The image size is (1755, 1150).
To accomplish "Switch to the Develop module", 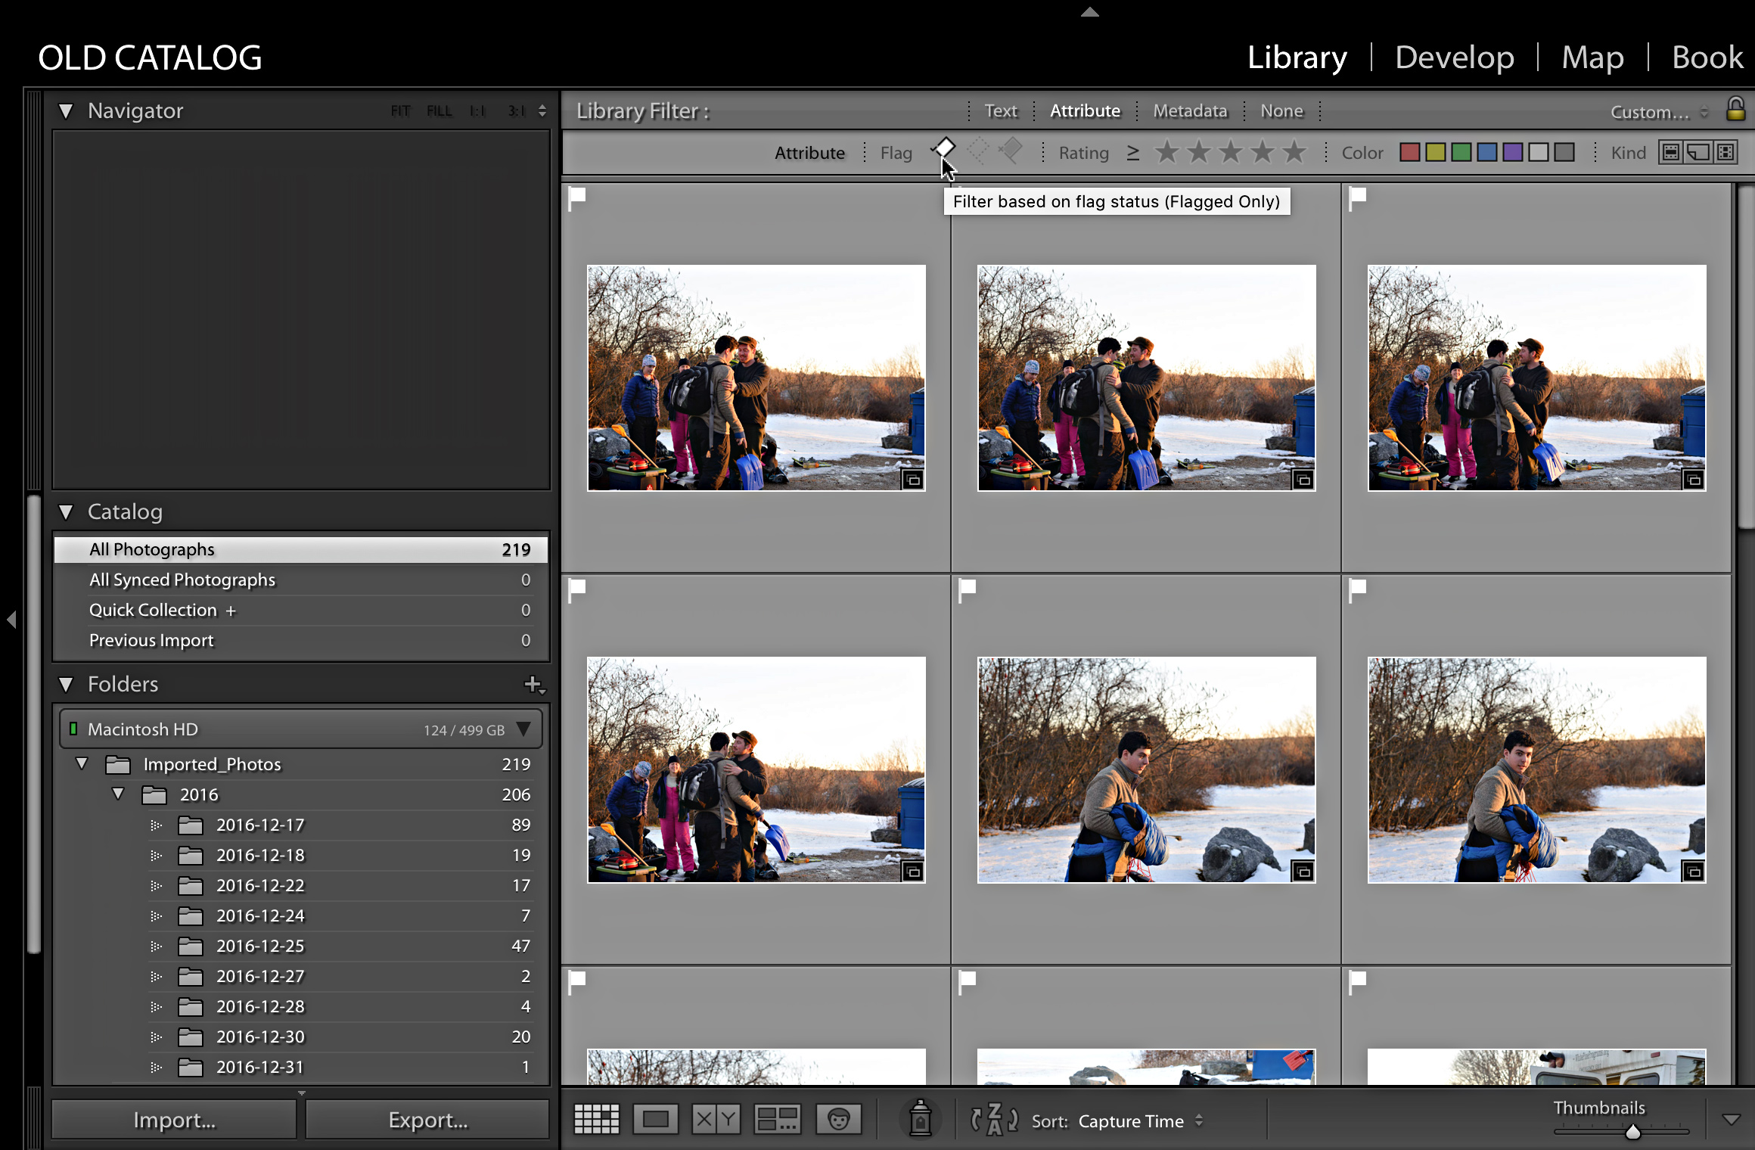I will [1454, 57].
